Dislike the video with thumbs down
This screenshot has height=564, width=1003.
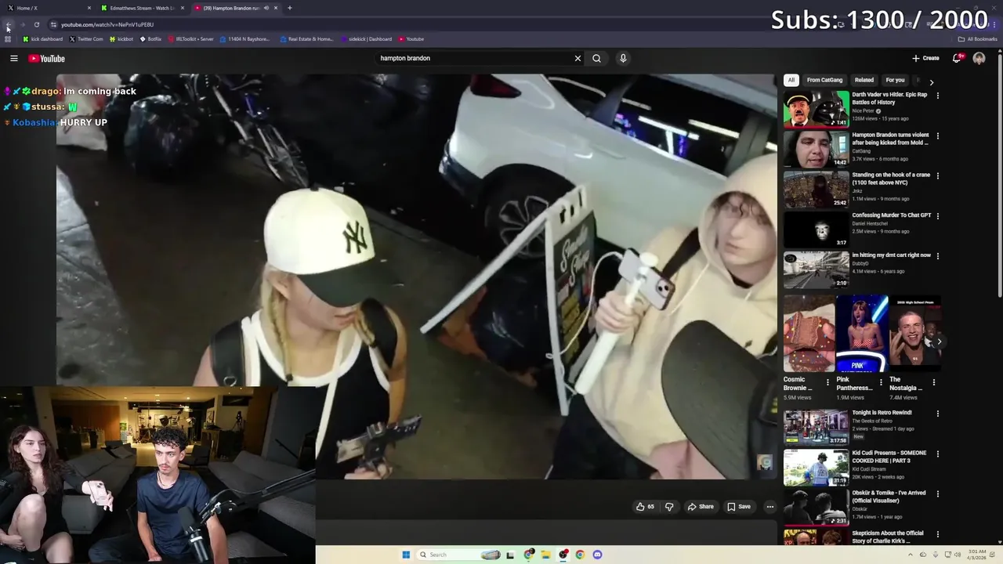tap(669, 507)
